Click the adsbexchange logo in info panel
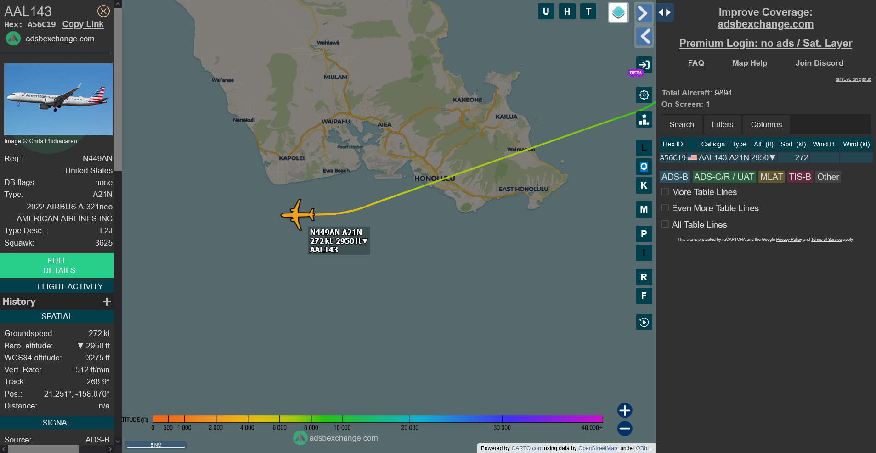Image resolution: width=876 pixels, height=453 pixels. (x=13, y=39)
